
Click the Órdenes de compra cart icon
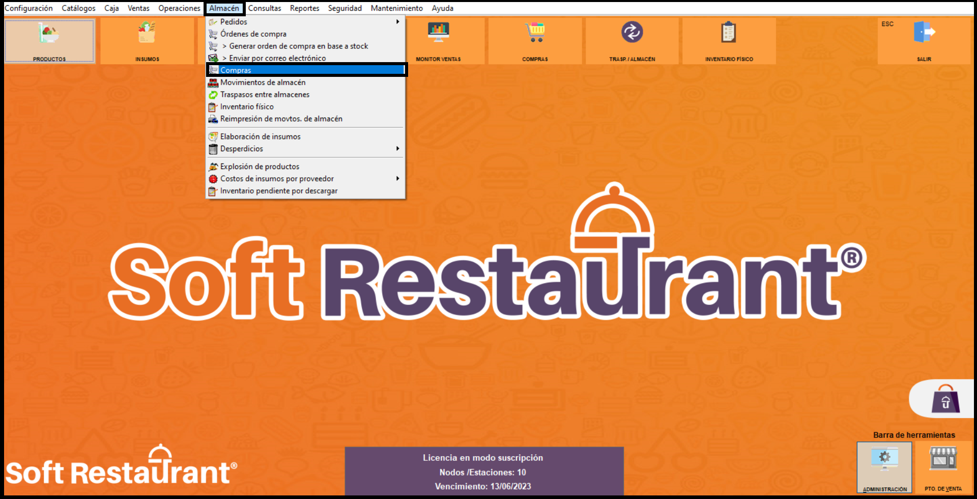coord(213,34)
